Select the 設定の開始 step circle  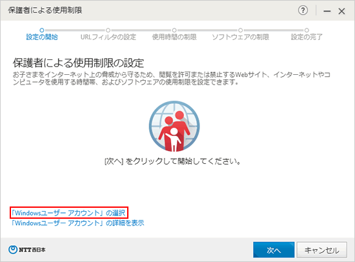coord(42,30)
